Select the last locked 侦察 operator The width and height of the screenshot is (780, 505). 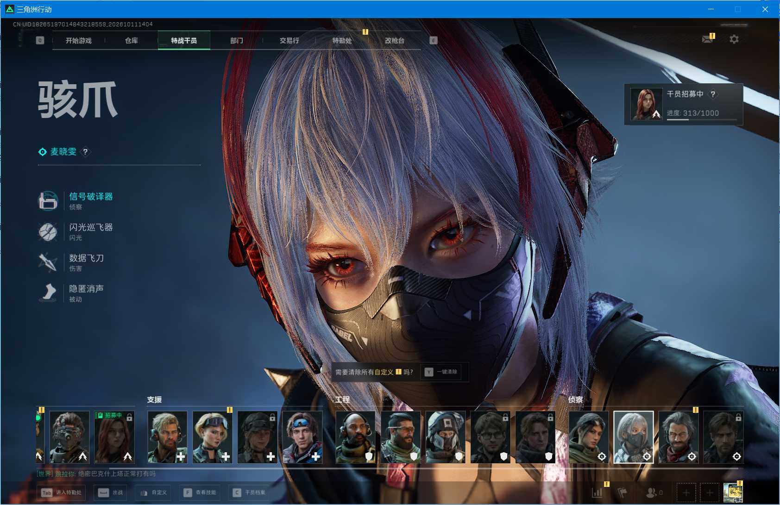click(723, 437)
